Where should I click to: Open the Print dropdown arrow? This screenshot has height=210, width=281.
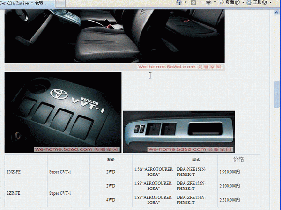[x=215, y=2]
